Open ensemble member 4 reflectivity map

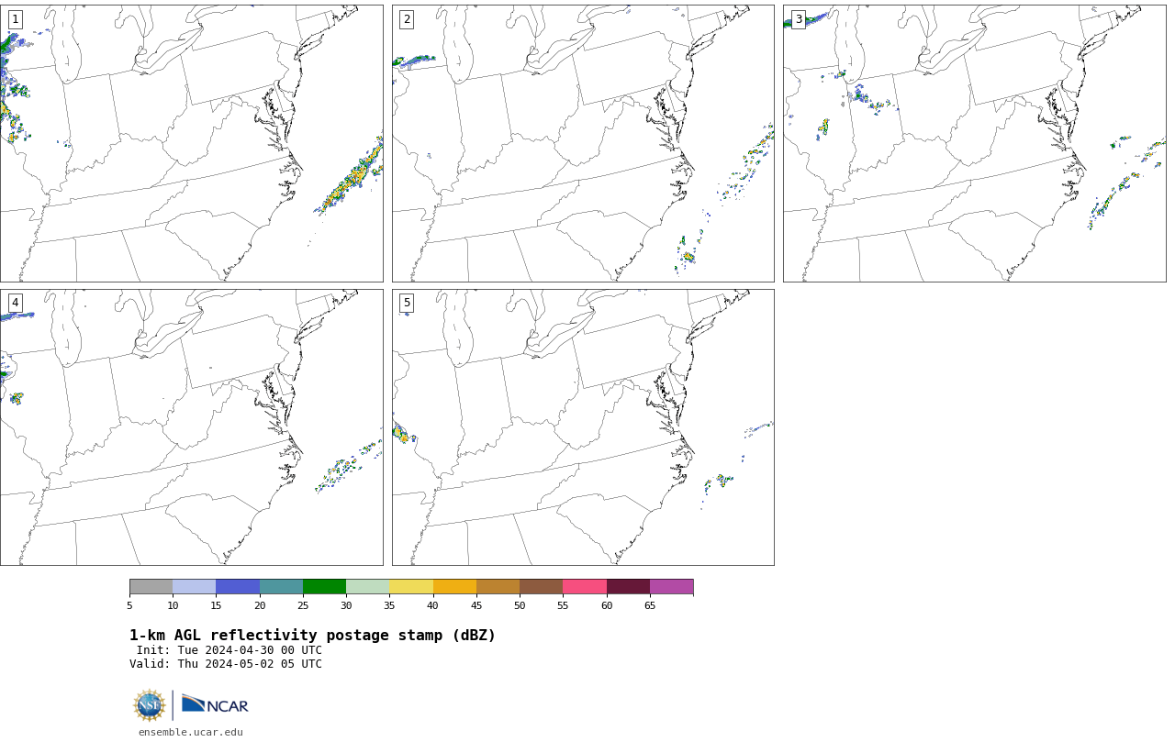191,427
